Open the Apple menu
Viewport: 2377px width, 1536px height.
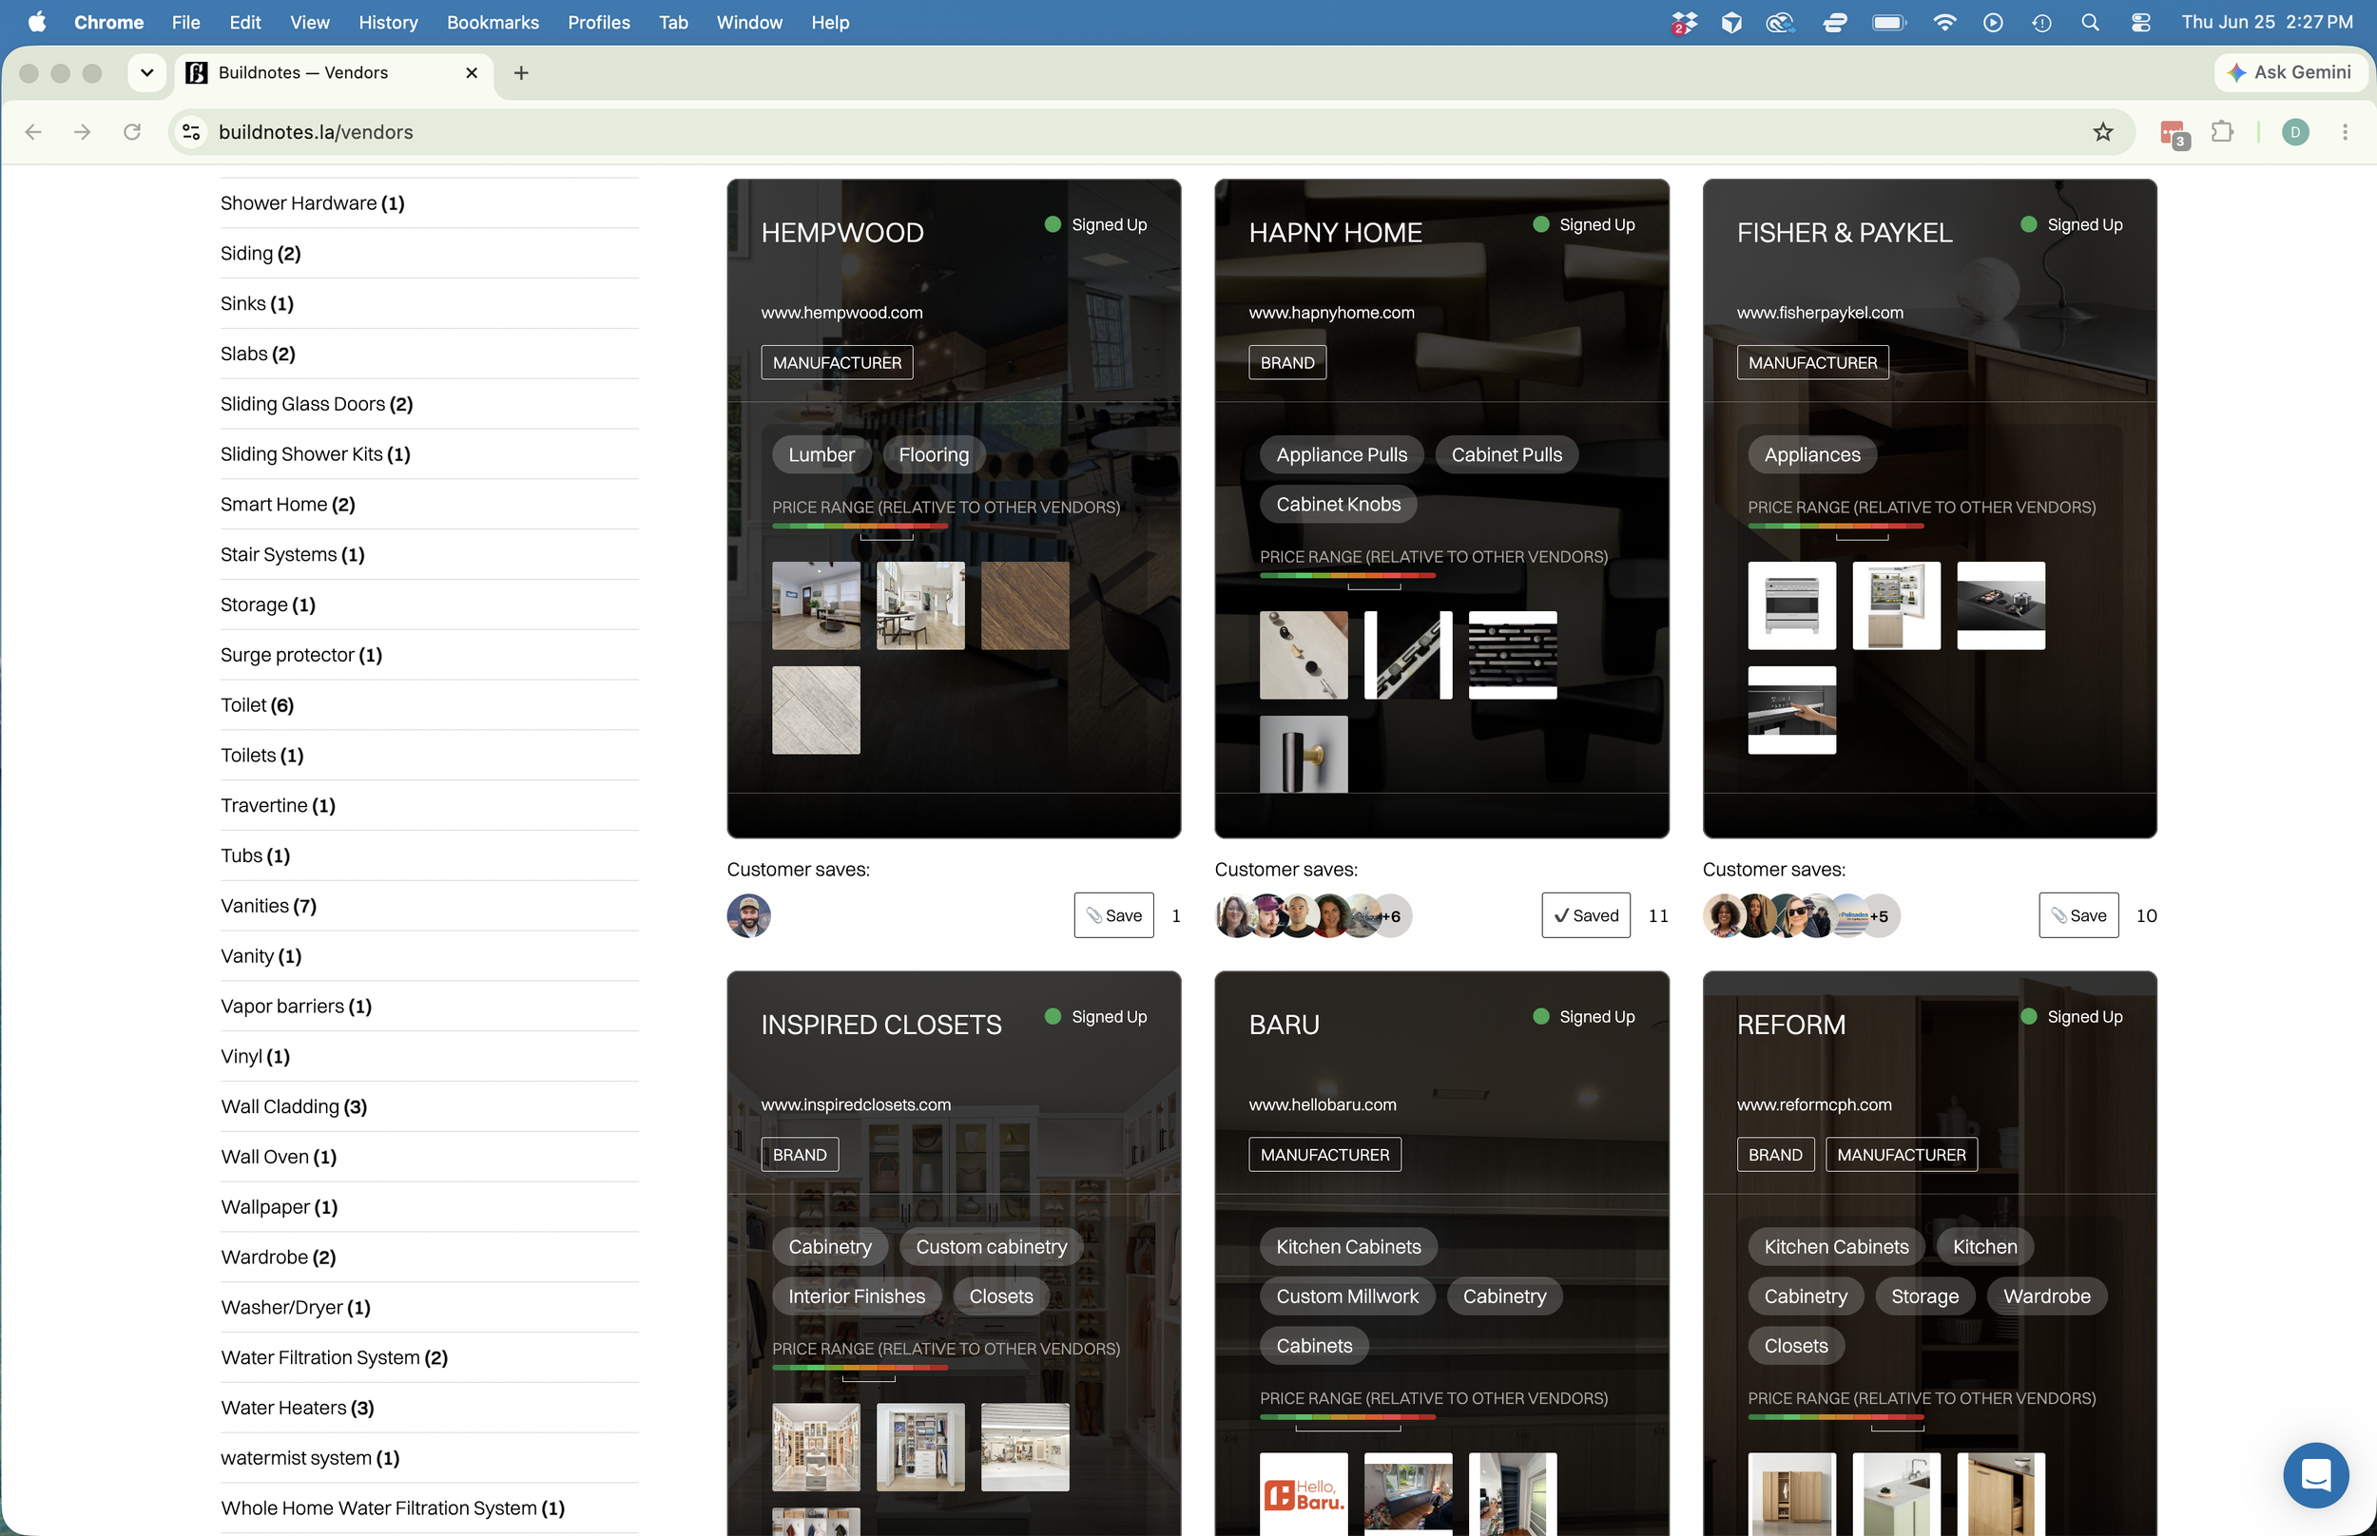pos(37,22)
